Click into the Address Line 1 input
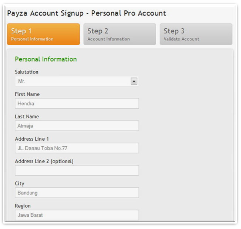This screenshot has height=229, width=241. [77, 148]
